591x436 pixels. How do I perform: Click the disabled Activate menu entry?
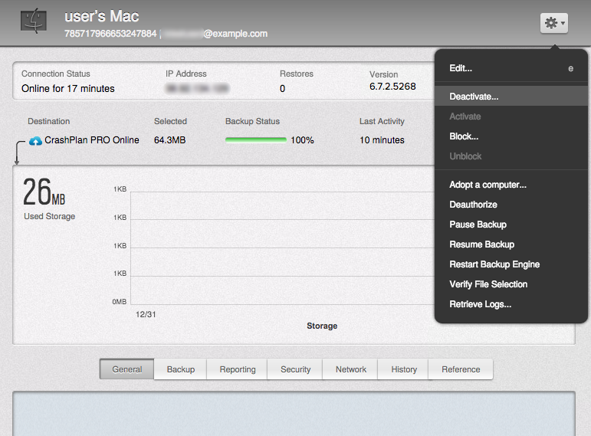click(511, 116)
